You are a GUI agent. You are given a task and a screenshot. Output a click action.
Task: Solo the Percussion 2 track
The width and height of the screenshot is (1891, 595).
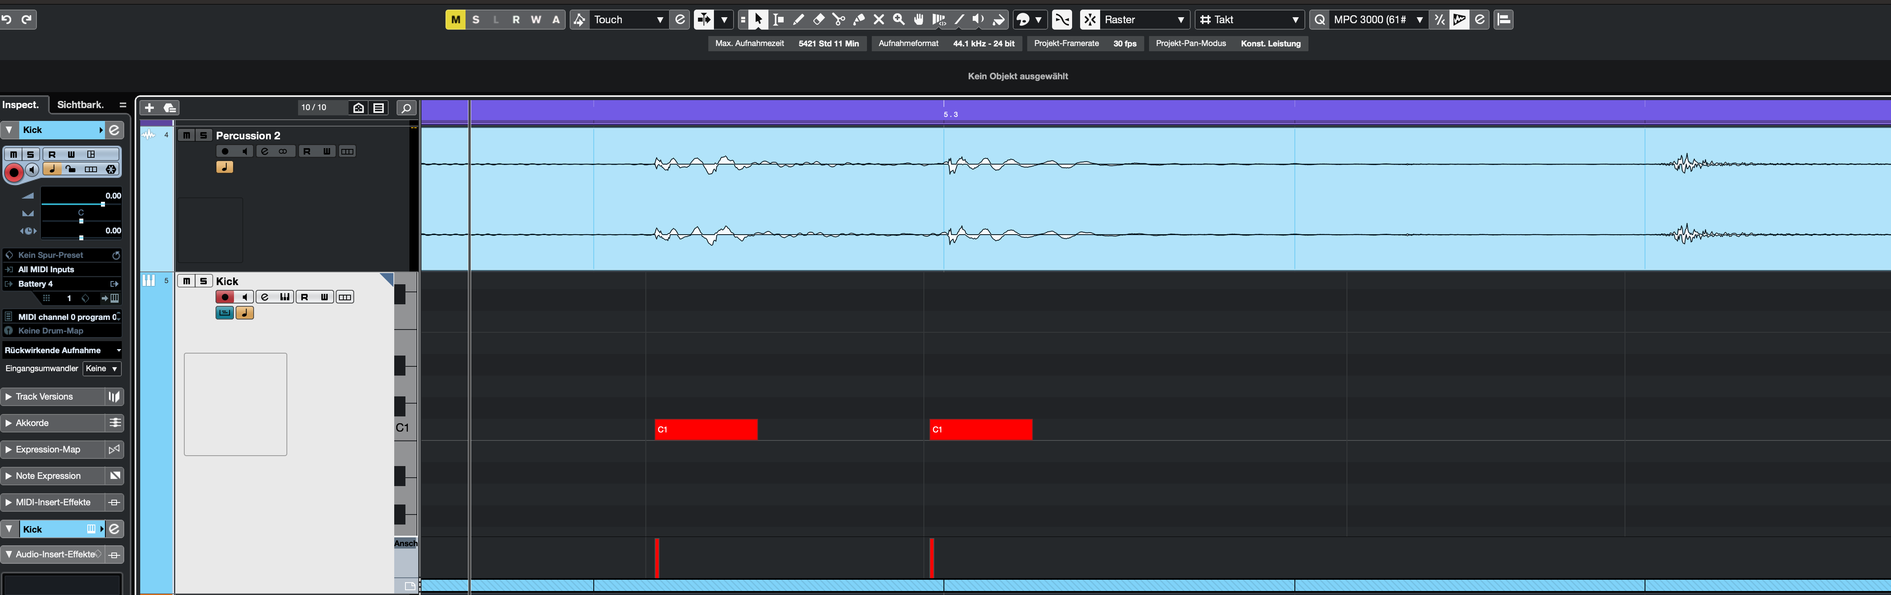(204, 135)
